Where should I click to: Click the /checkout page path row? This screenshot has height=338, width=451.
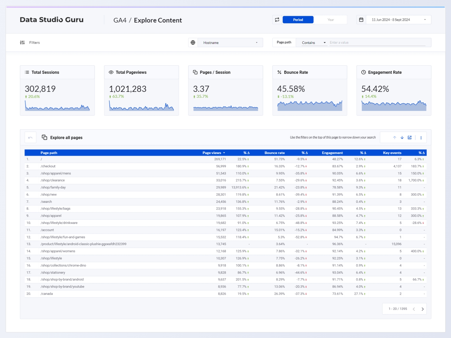[x=48, y=166]
